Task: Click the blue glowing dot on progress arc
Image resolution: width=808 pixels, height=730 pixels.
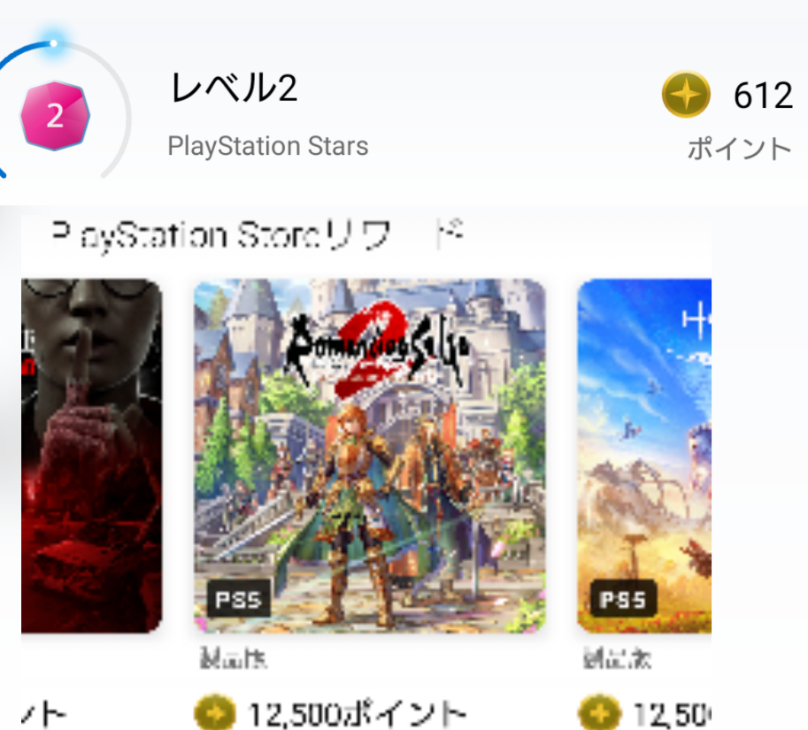Action: click(54, 43)
